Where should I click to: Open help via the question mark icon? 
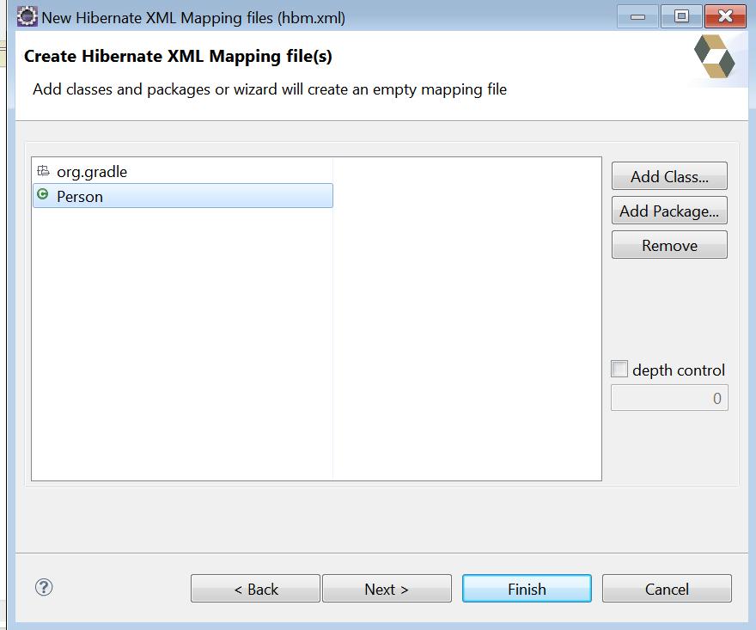pyautogui.click(x=43, y=588)
